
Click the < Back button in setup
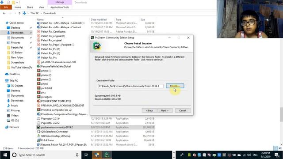click(x=149, y=110)
